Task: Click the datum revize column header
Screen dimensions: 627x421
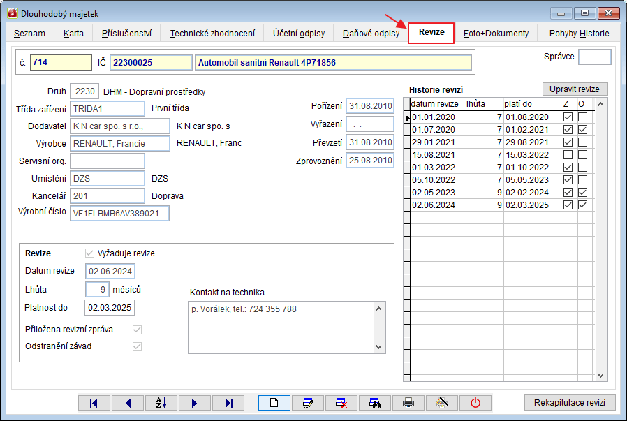Action: pyautogui.click(x=438, y=104)
